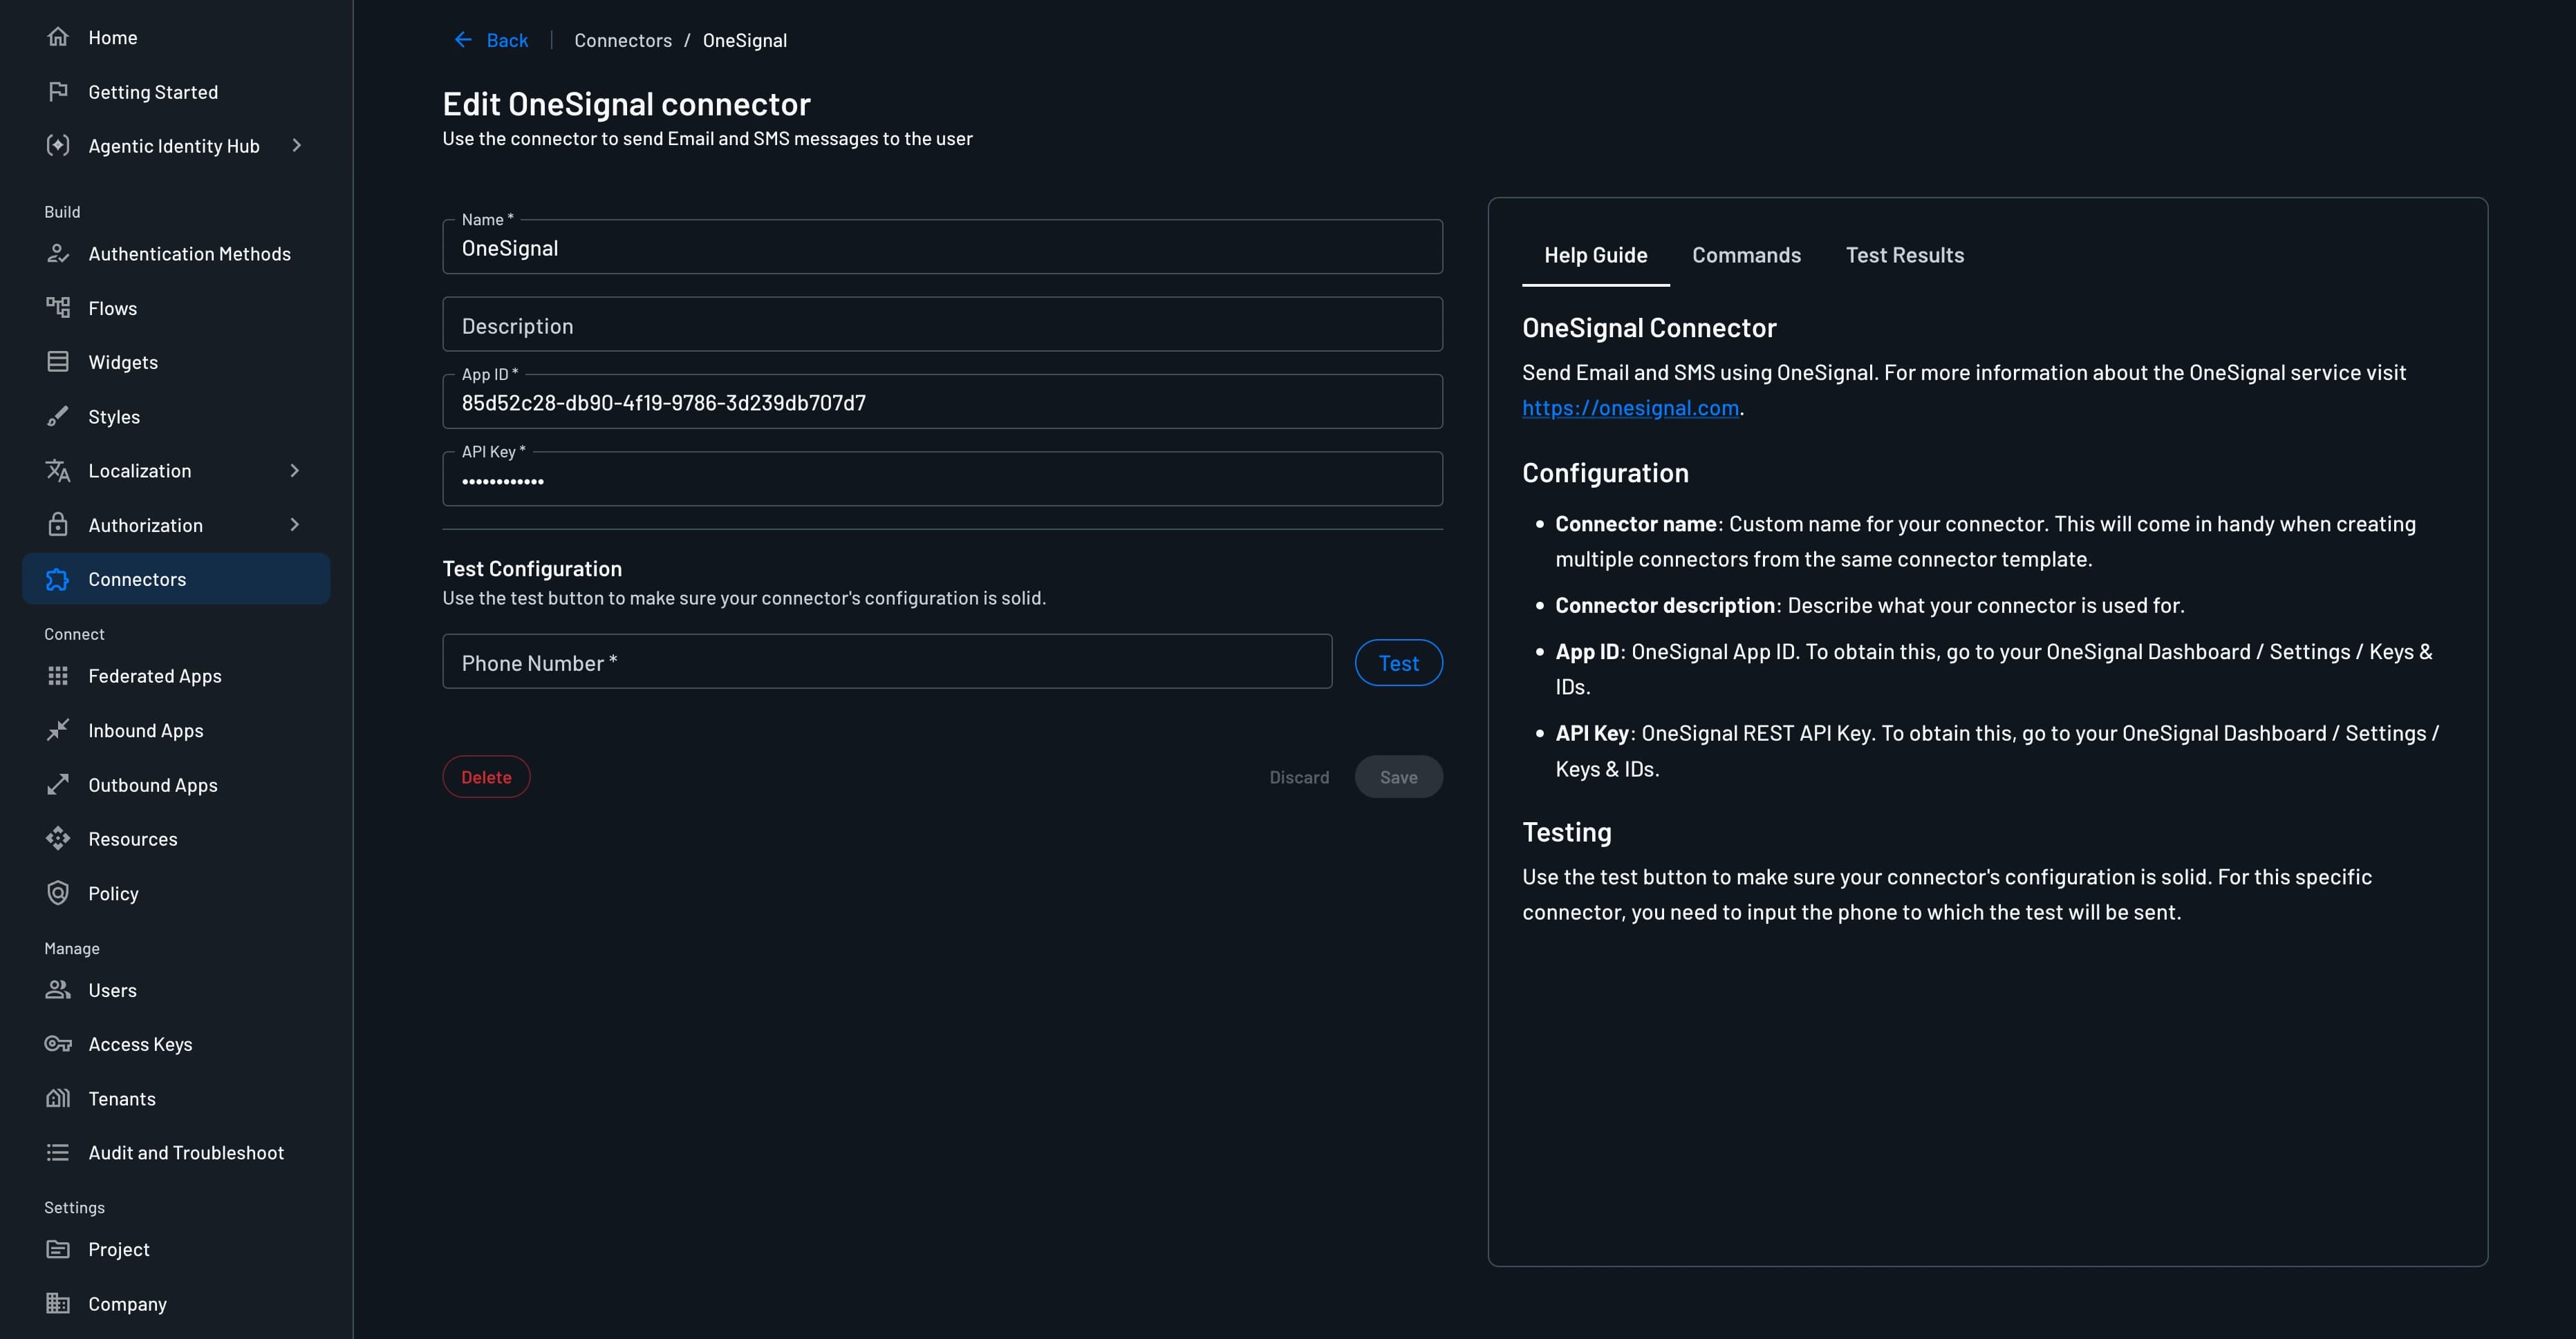Viewport: 2576px width, 1339px height.
Task: Open Widgets page from sidebar
Action: 176,362
